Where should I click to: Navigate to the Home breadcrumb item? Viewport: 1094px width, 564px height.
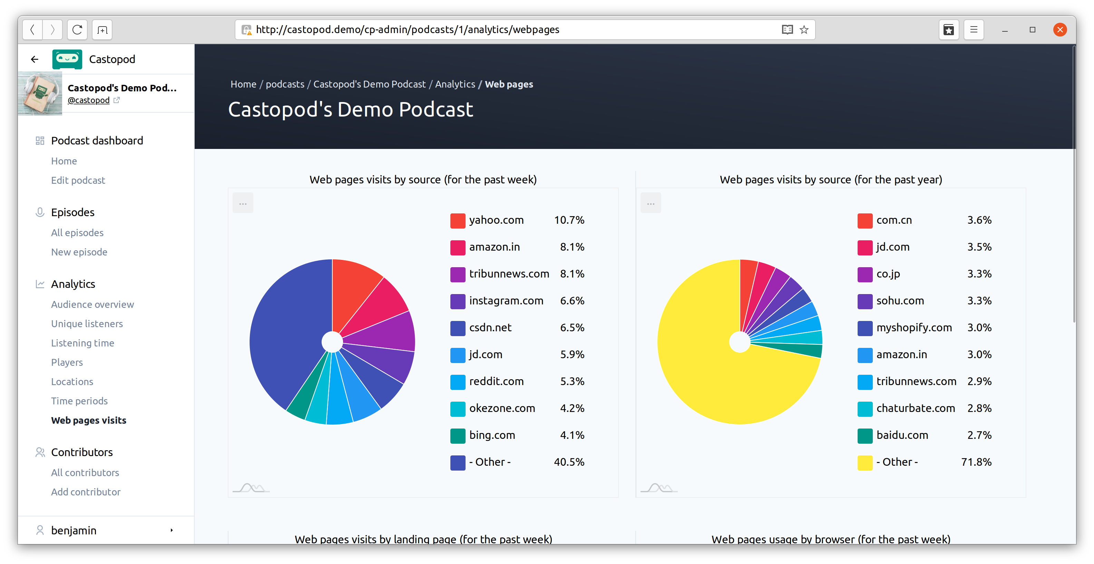(244, 84)
